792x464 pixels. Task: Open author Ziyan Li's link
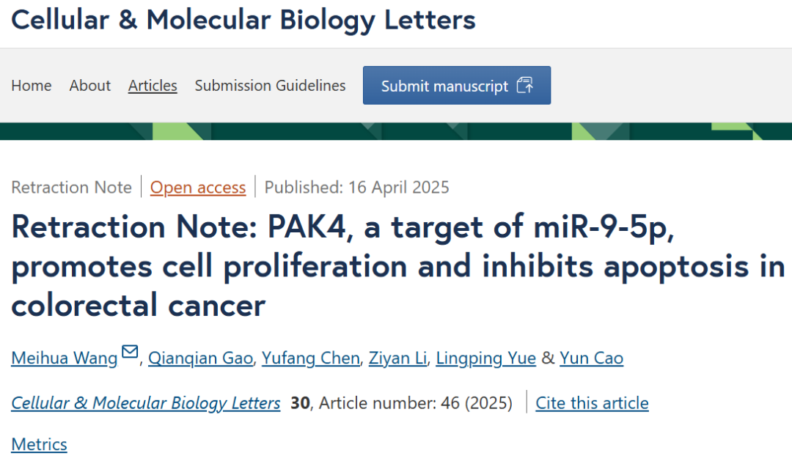397,358
